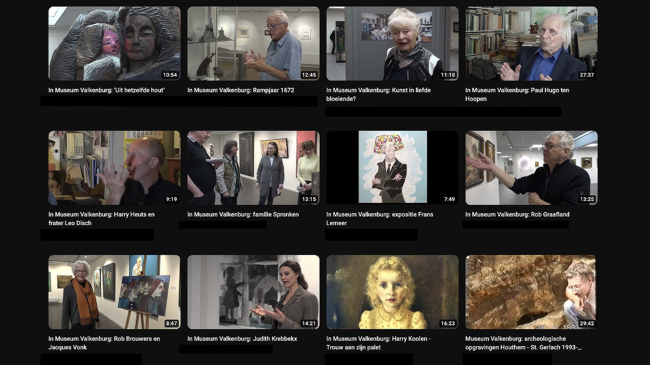650x365 pixels.
Task: Click title 'expositie Frans Lemeer'
Action: [x=380, y=218]
